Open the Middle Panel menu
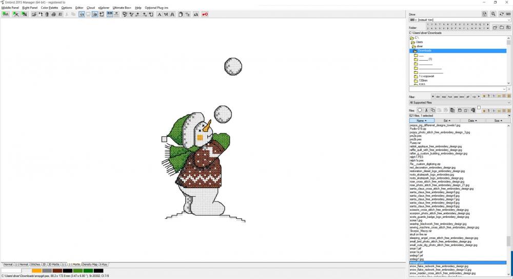 [x=10, y=8]
